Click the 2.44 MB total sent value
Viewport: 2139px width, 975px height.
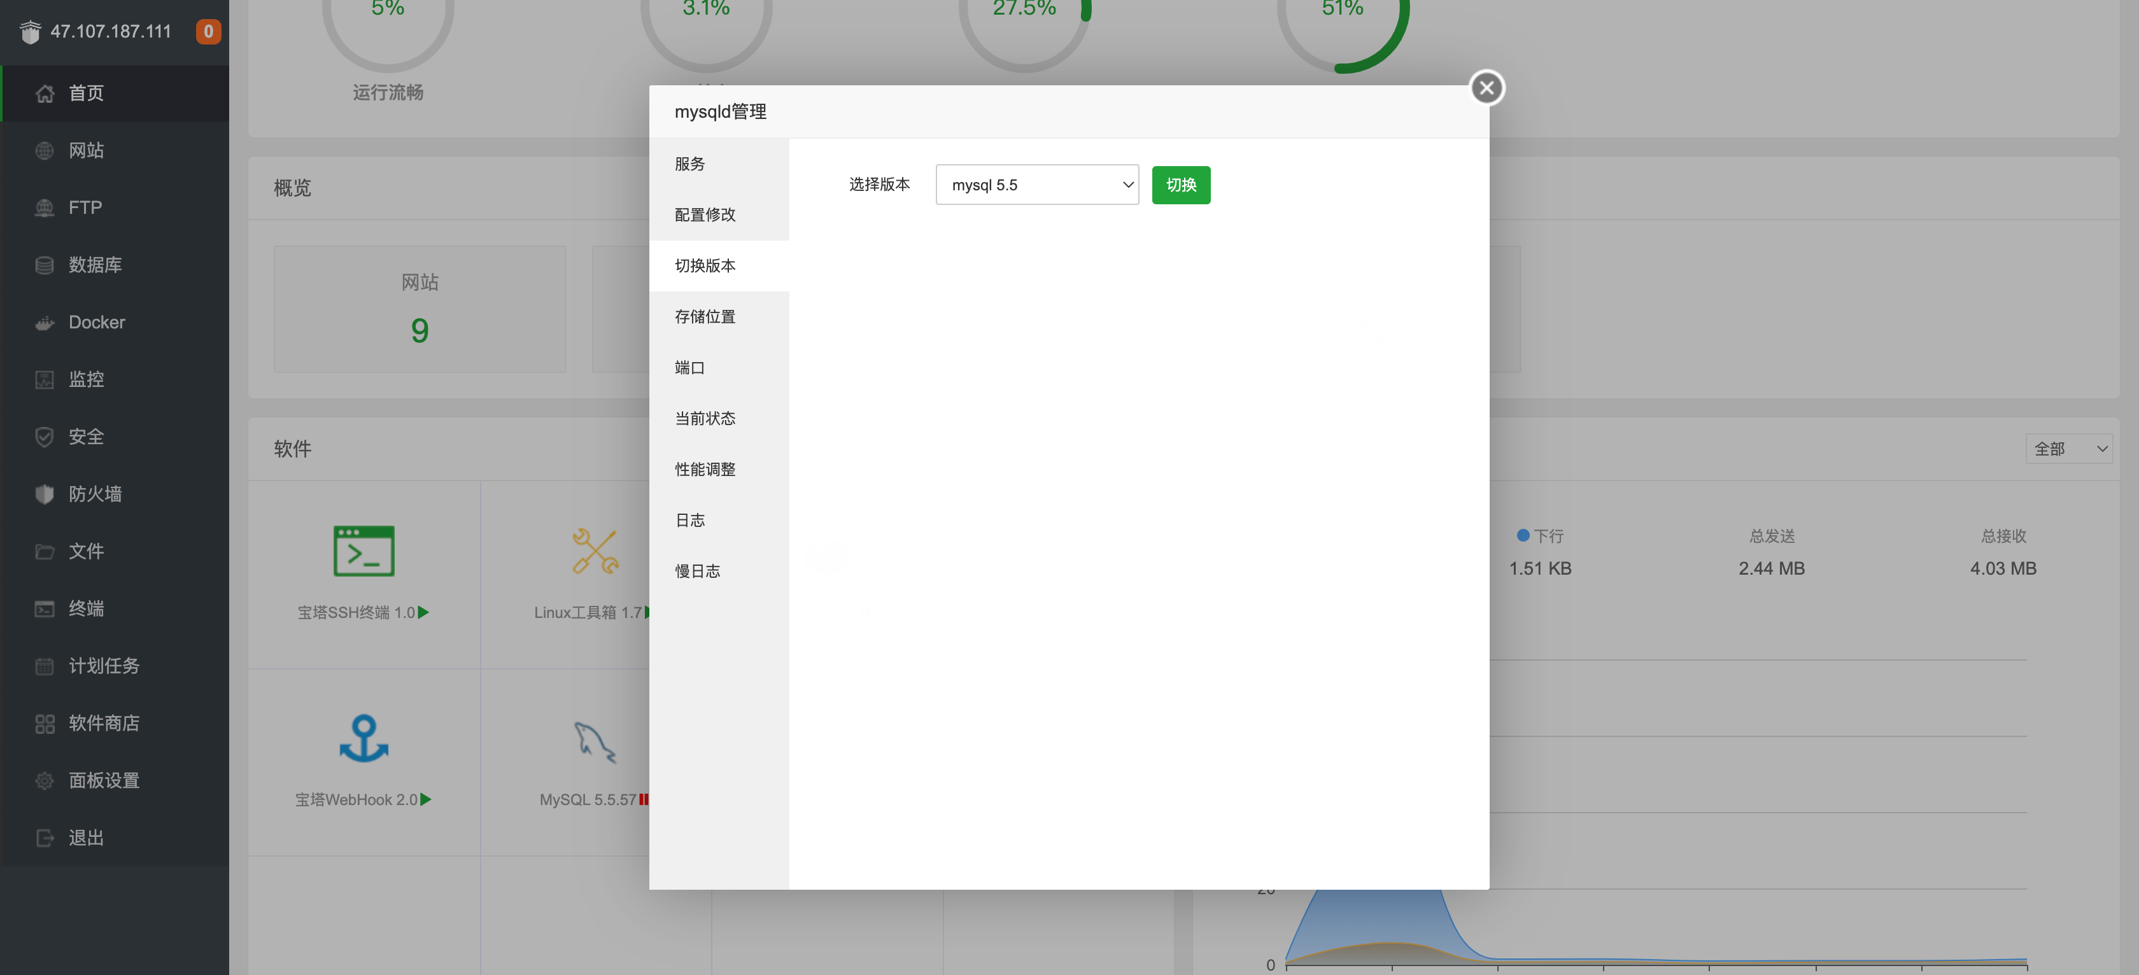pyautogui.click(x=1772, y=568)
